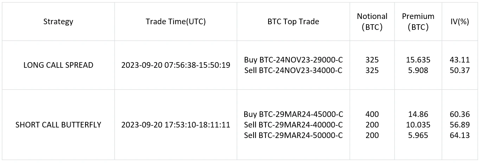Screen dimensions: 482x164
Task: Select the 400 notional value
Action: pos(372,114)
